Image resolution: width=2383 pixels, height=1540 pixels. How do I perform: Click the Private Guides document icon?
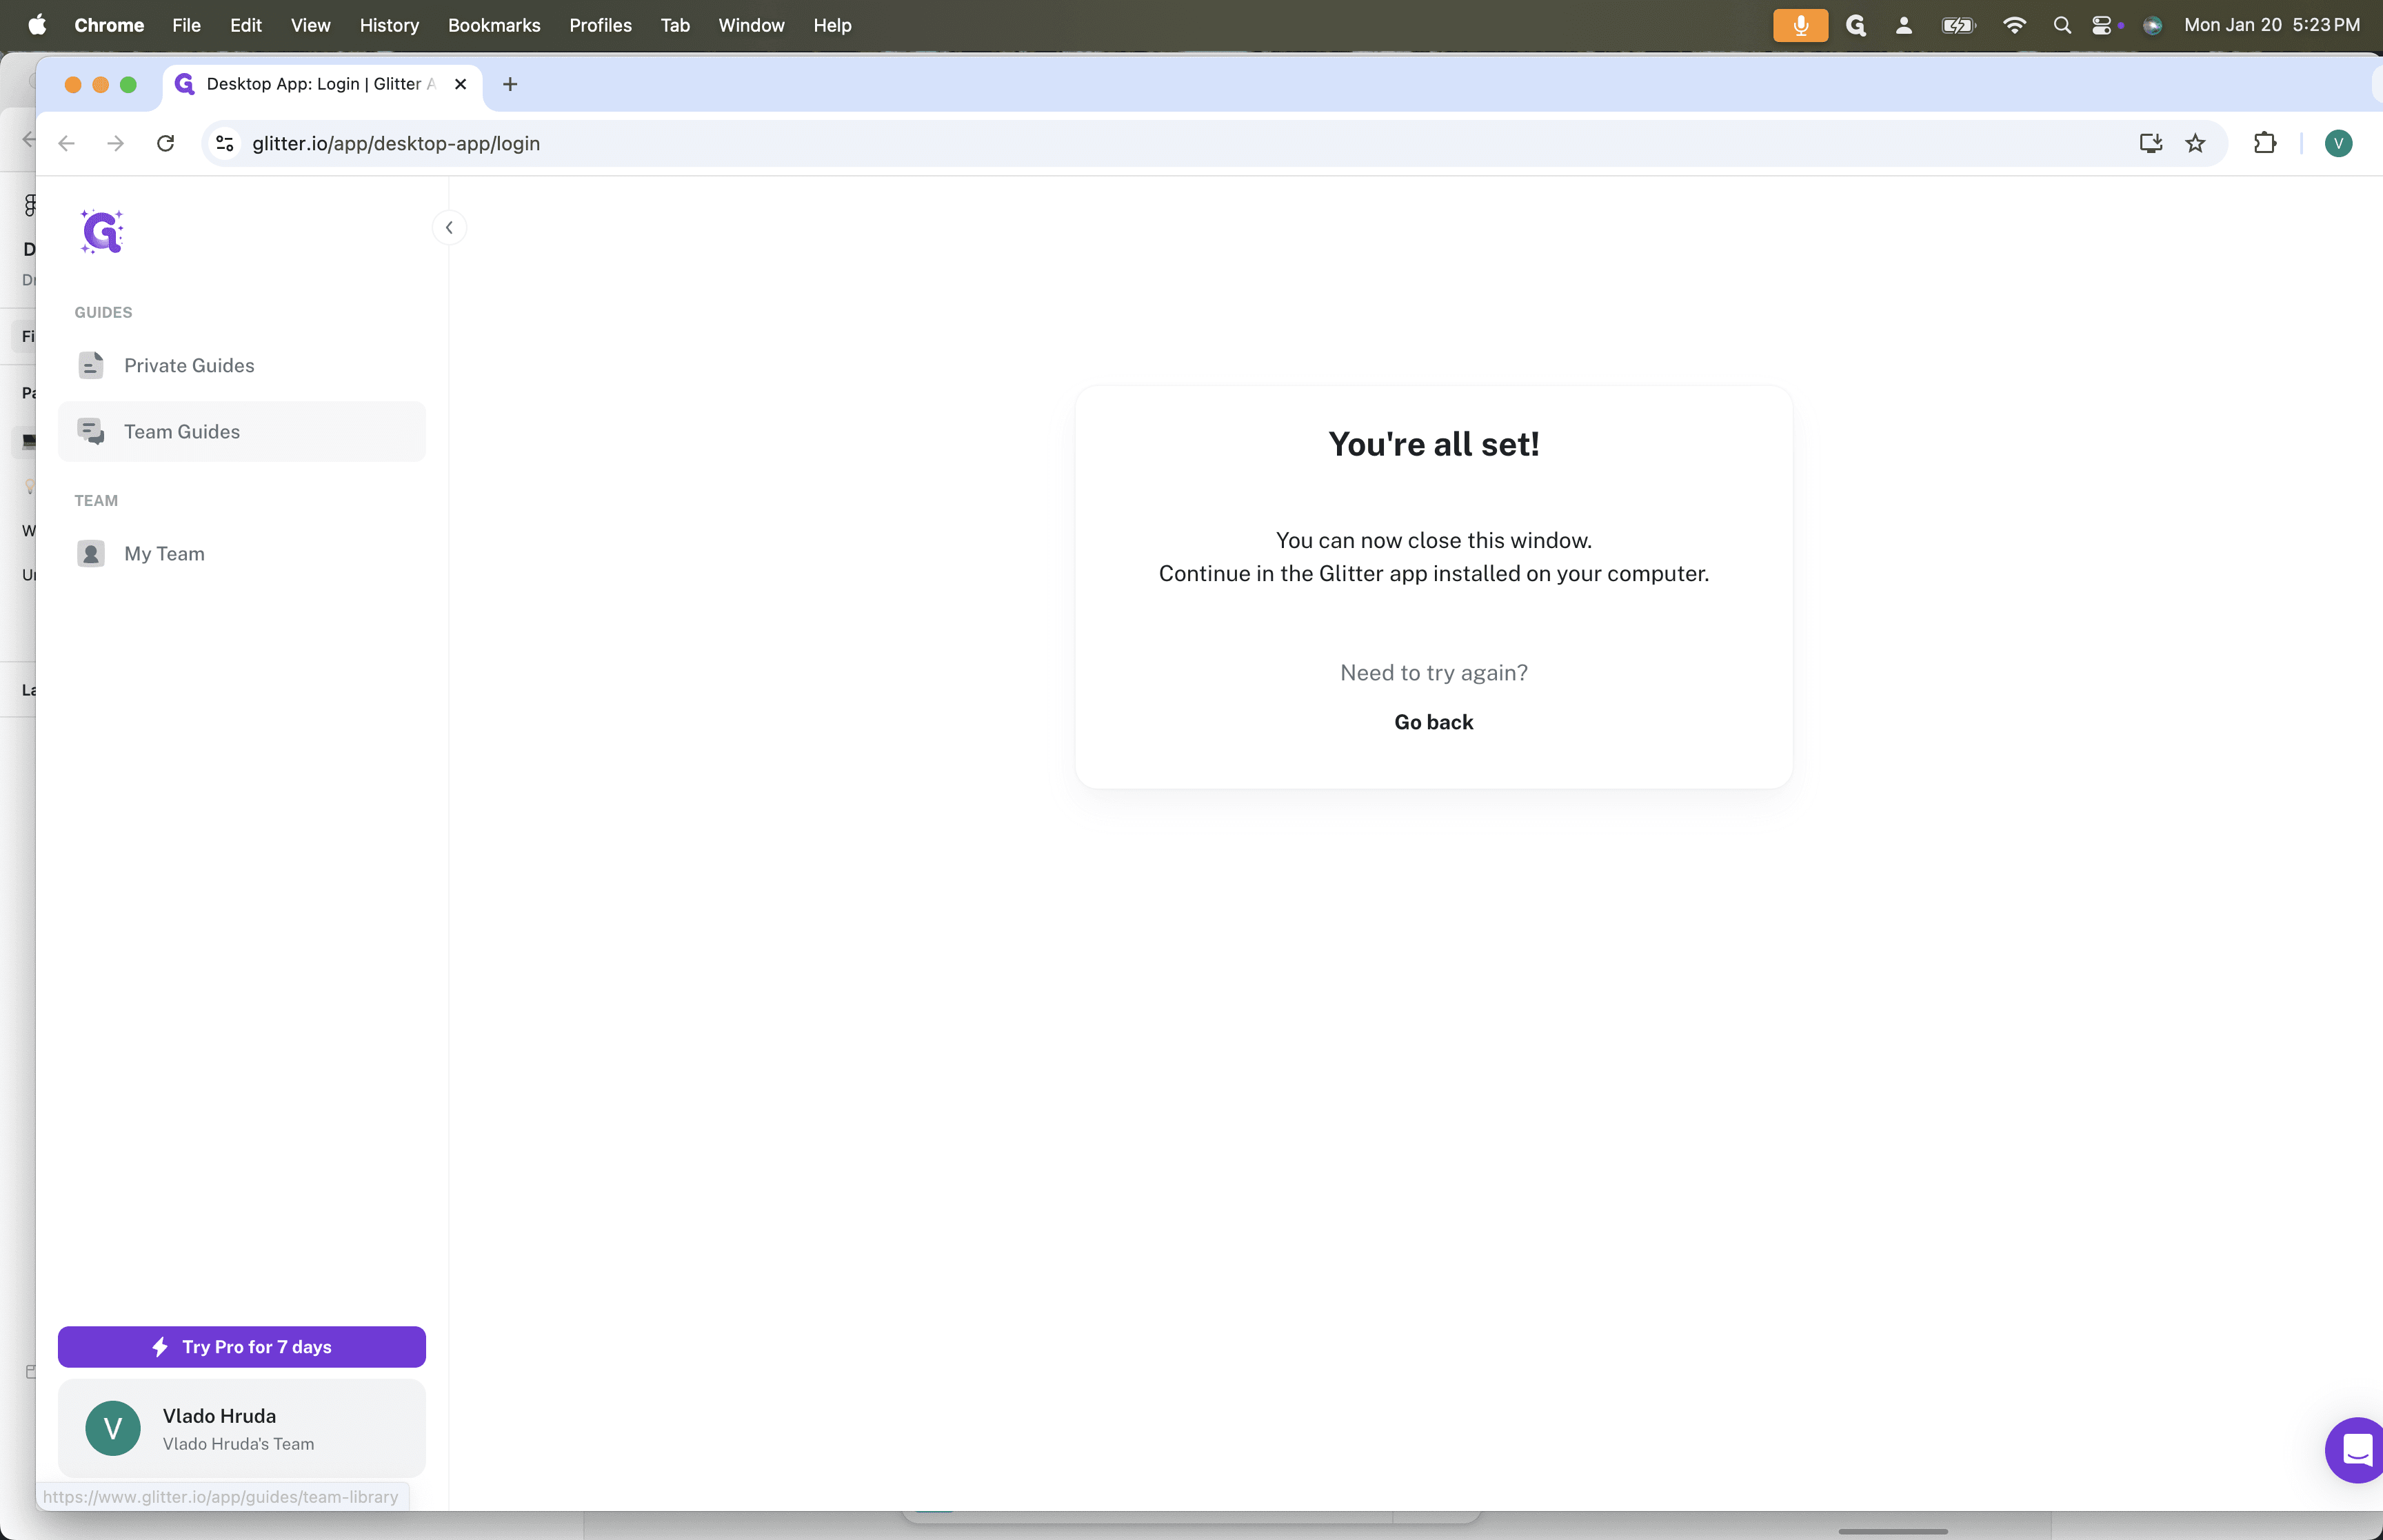[91, 366]
